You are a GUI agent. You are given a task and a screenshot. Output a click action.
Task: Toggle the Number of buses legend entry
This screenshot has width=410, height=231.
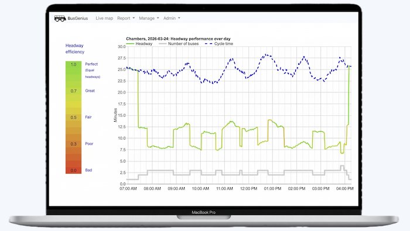tap(179, 44)
